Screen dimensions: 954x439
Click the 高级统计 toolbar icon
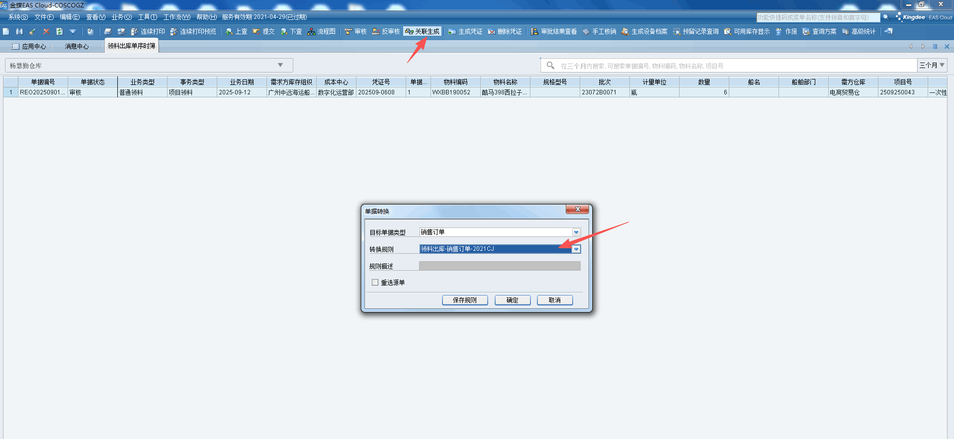coord(845,31)
